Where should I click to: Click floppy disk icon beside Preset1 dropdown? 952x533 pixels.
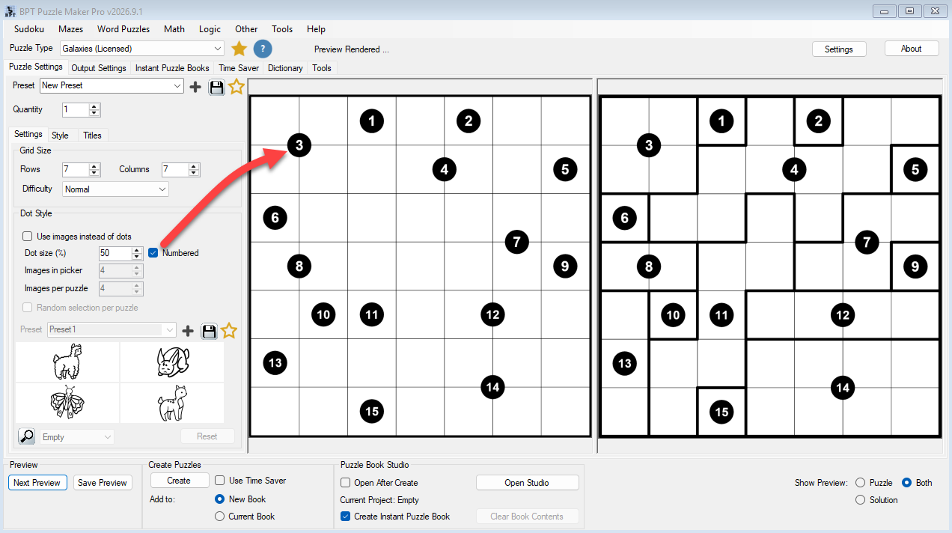click(209, 330)
